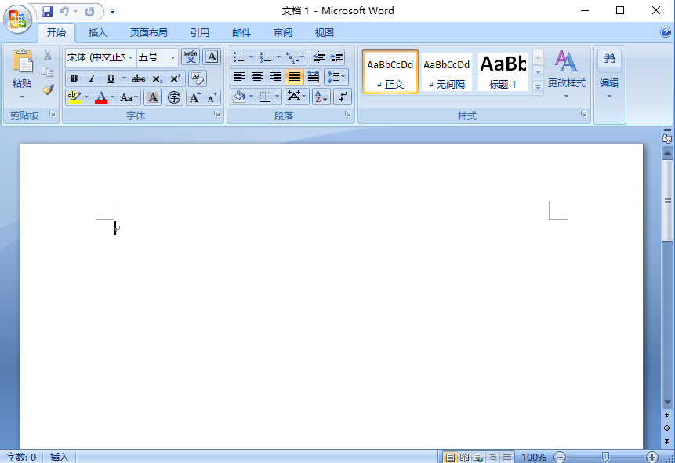The height and width of the screenshot is (463, 675).
Task: Click the vertical scrollbar thumb
Action: [x=667, y=200]
